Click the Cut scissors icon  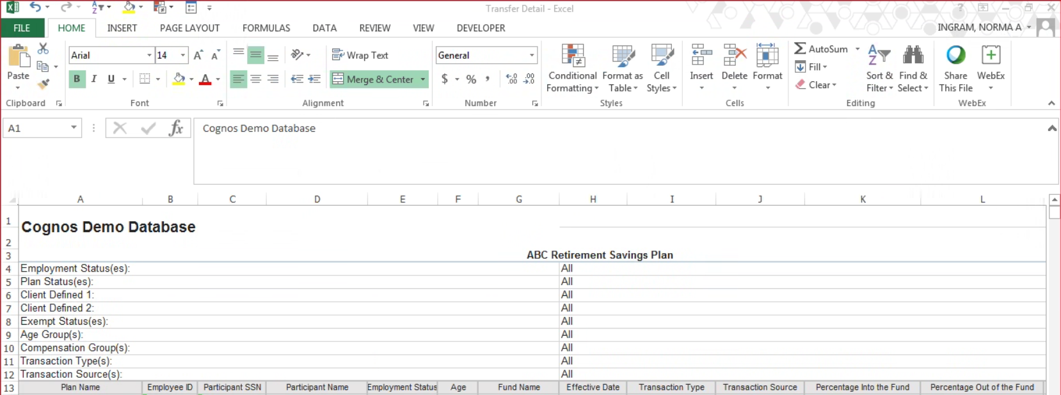(x=43, y=49)
